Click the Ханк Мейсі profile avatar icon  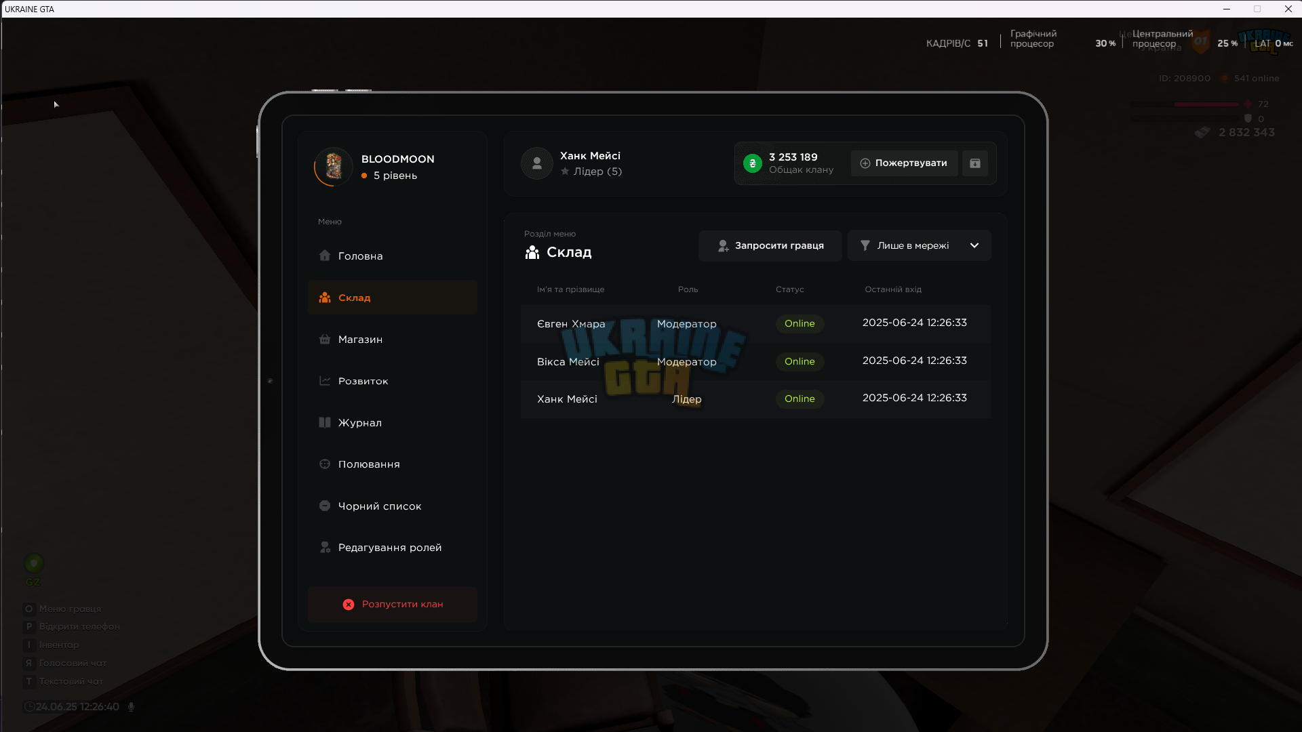coord(537,163)
